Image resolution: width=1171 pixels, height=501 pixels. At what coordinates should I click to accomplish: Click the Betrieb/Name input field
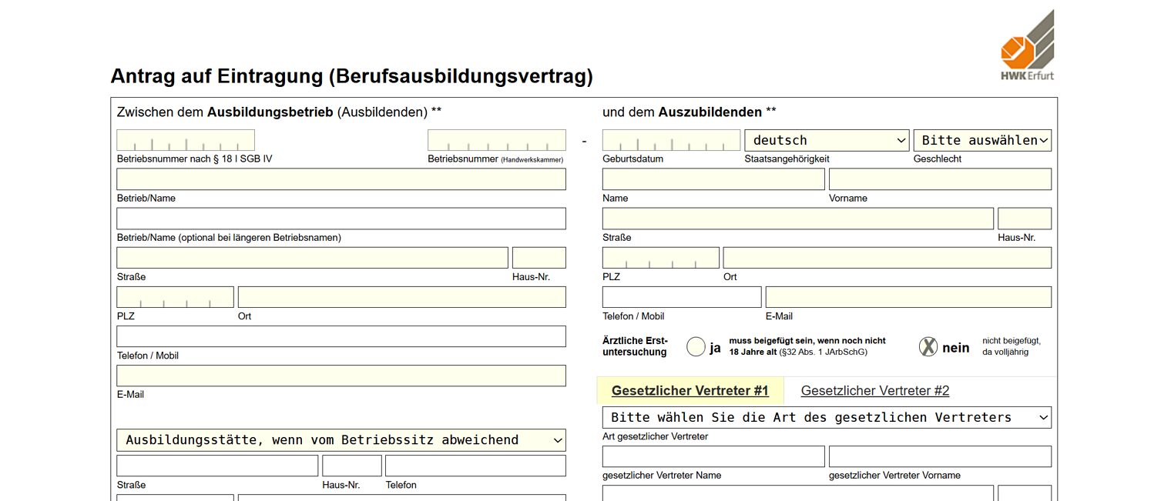click(x=341, y=179)
